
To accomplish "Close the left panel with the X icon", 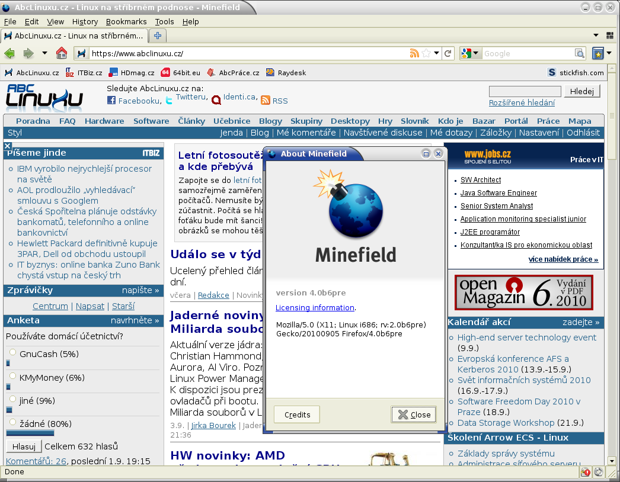I will [7, 146].
